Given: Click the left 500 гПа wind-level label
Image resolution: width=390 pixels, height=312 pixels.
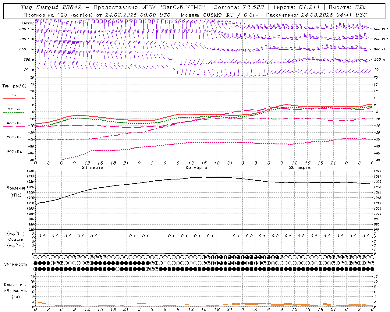Looking at the screenshot, I should (x=27, y=29).
